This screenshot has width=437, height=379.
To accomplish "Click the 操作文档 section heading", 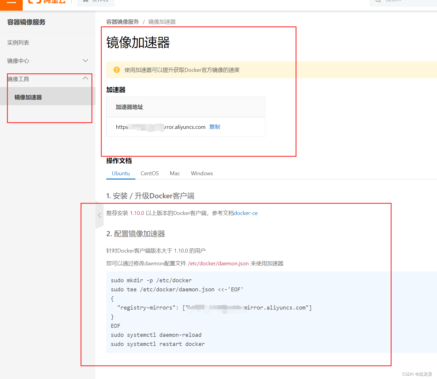I will (119, 161).
